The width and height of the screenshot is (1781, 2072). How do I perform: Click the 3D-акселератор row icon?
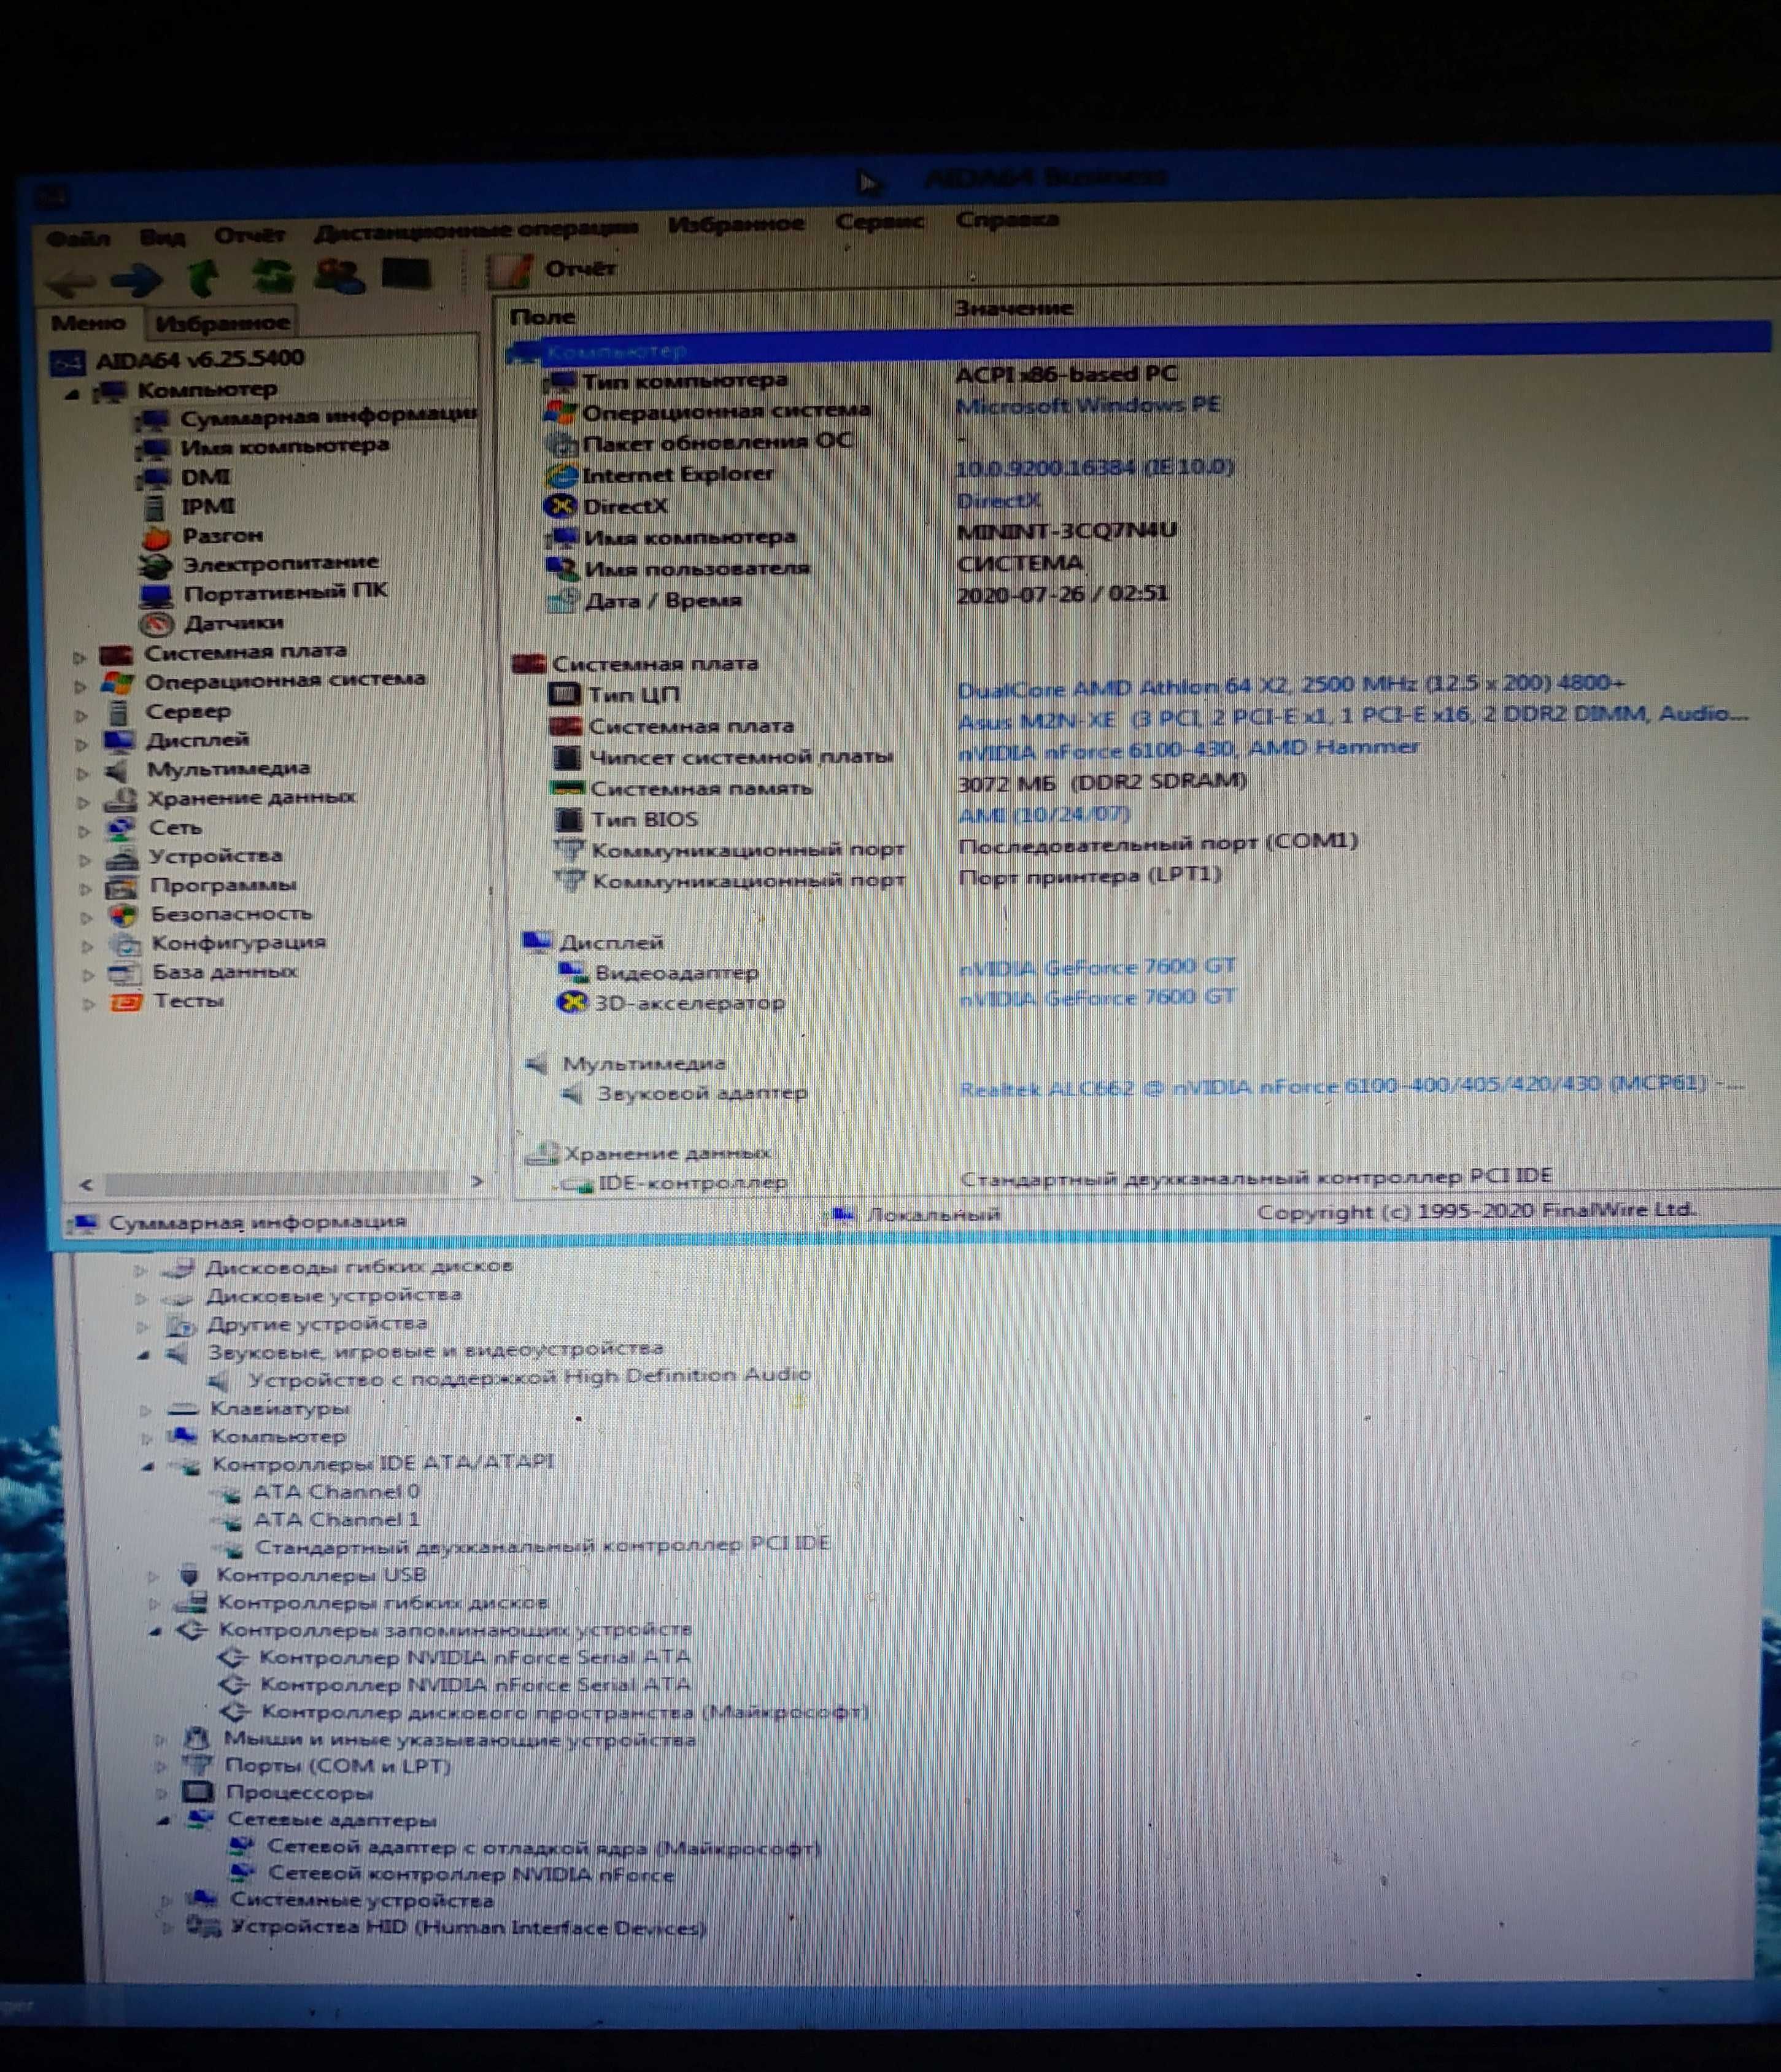(571, 1002)
